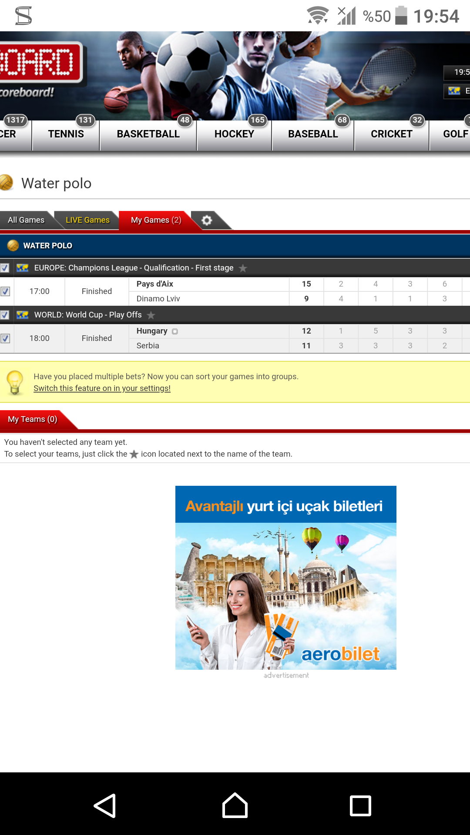Tap the lightbulb tip icon
This screenshot has height=835, width=470.
tap(15, 382)
